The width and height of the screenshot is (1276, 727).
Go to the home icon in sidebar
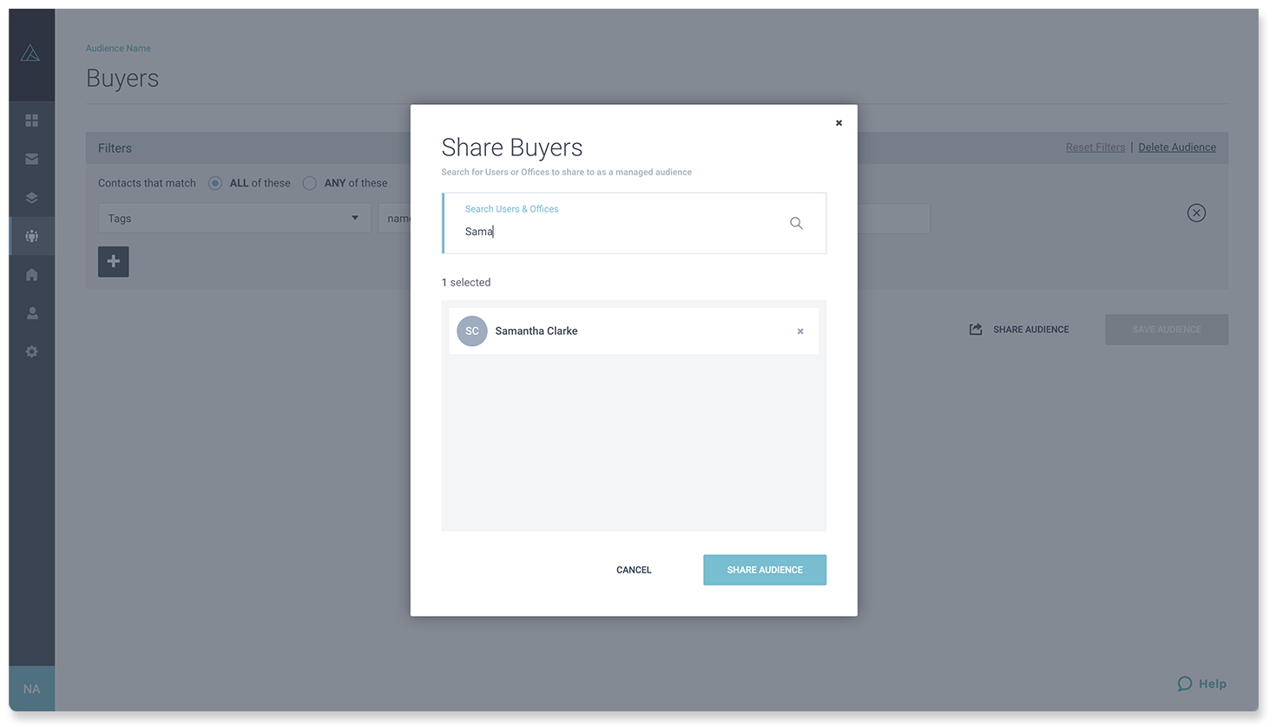tap(31, 274)
